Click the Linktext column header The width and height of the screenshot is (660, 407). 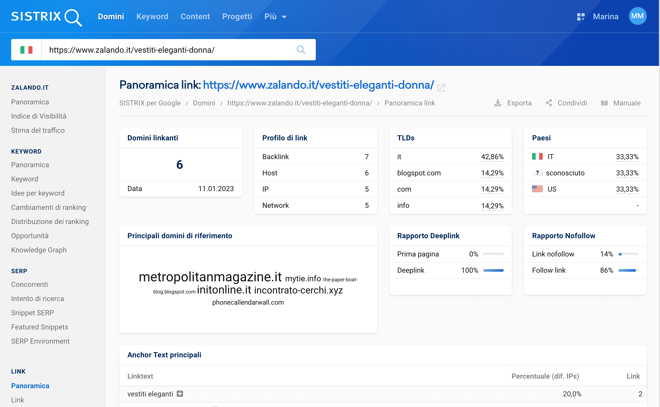140,376
